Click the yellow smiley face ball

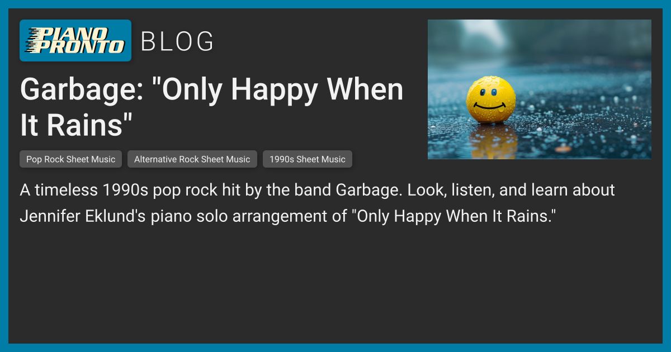[x=491, y=99]
